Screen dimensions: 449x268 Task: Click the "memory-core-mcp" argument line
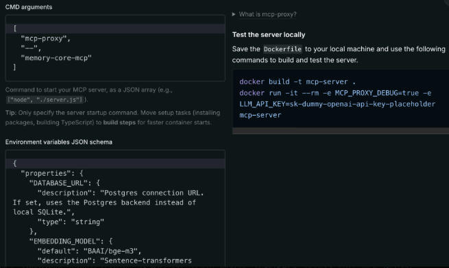coord(56,58)
